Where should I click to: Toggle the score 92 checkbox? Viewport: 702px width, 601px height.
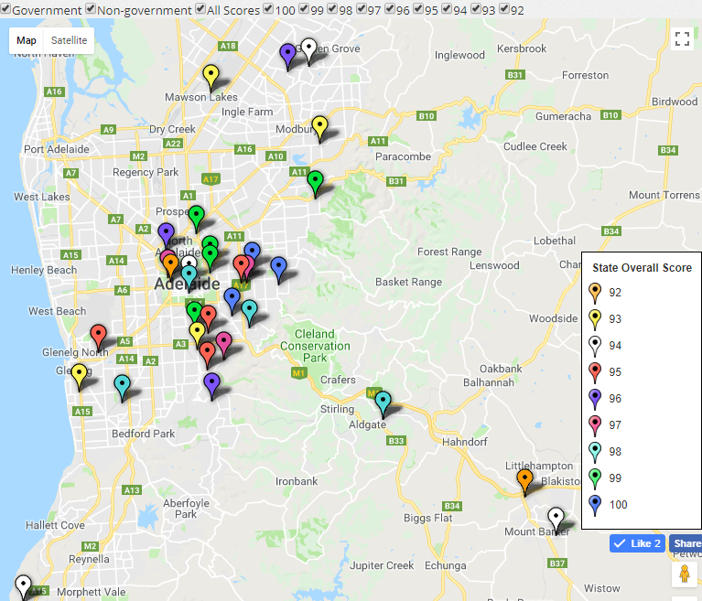pos(504,9)
